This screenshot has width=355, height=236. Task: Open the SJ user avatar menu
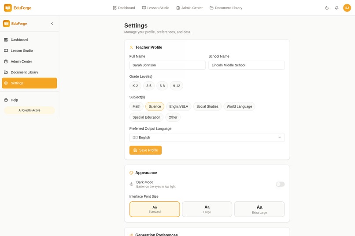pyautogui.click(x=347, y=8)
